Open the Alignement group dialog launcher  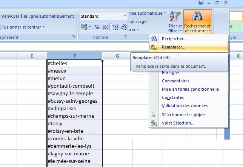tap(74, 37)
